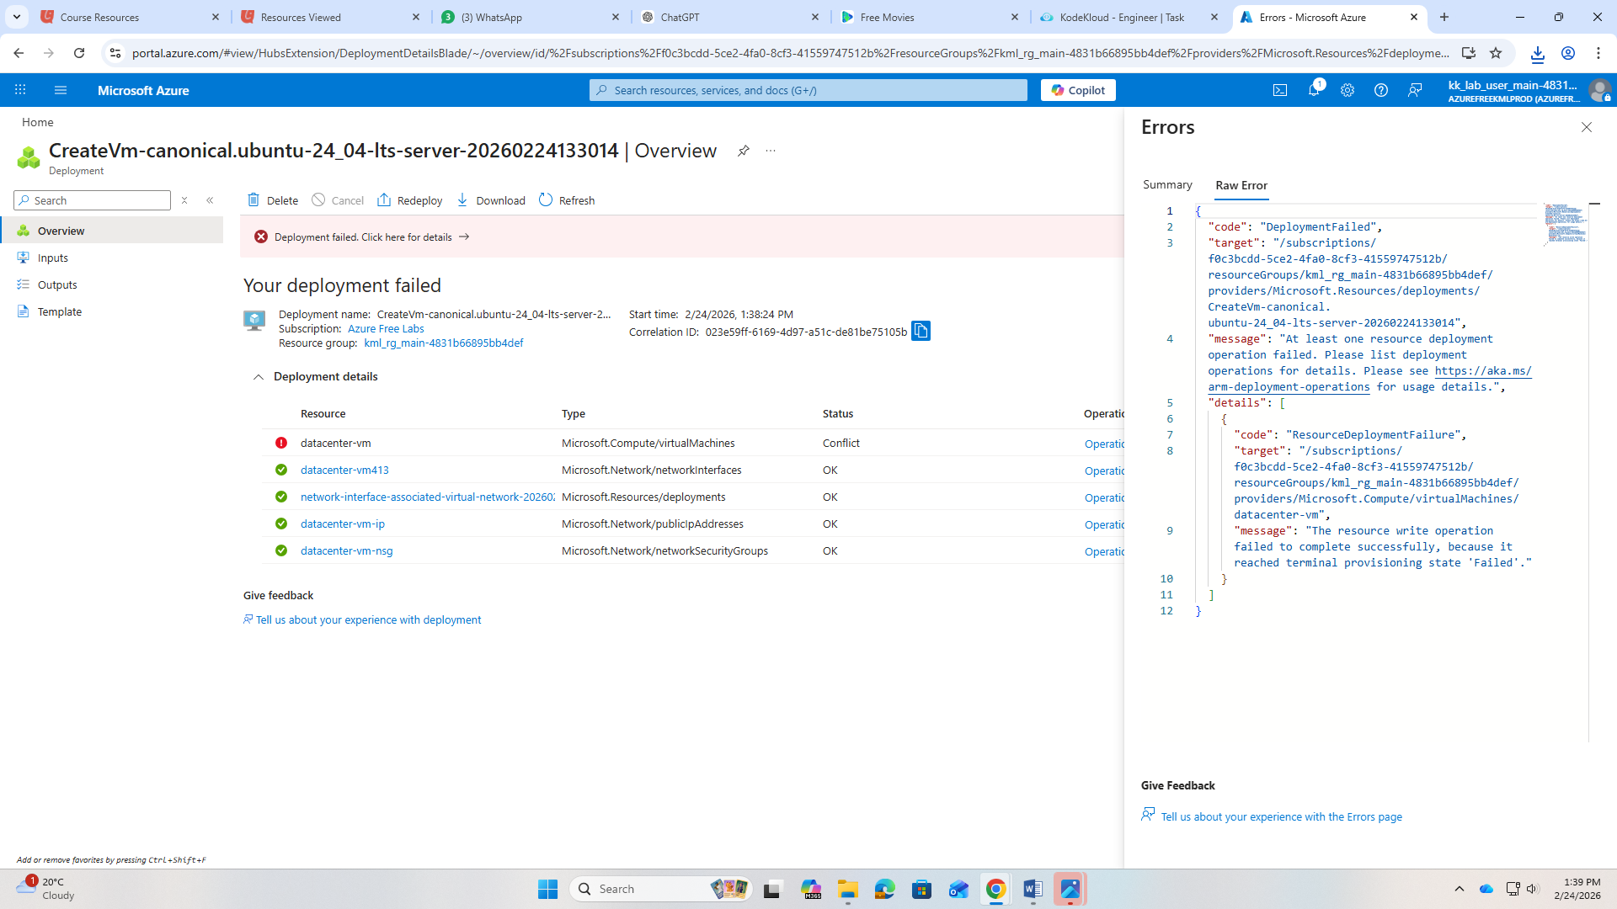Select the Inputs menu item
The width and height of the screenshot is (1617, 909).
[x=52, y=258]
